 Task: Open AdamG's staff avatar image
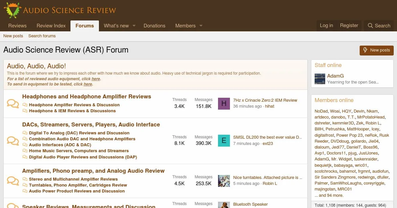coord(320,79)
